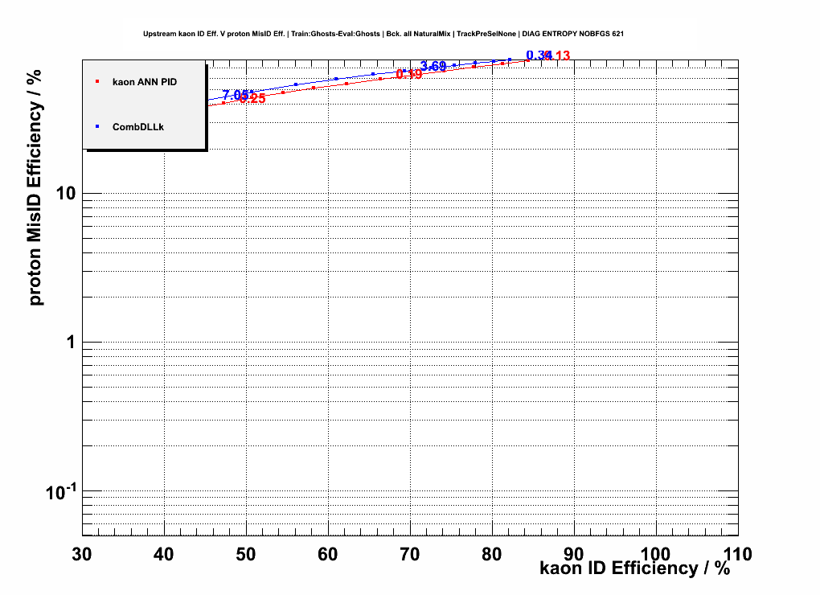Click the y-axis tick label '1'

click(x=71, y=343)
